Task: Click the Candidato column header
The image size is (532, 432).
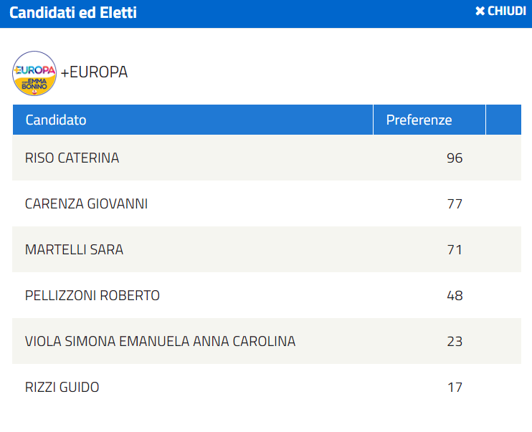Action: coord(193,120)
